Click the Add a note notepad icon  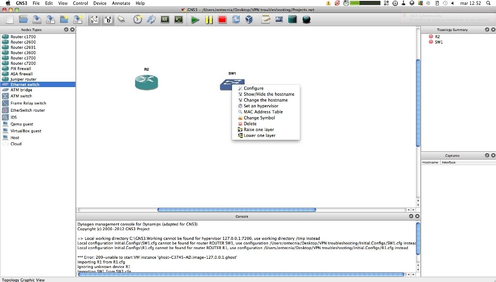coord(265,19)
